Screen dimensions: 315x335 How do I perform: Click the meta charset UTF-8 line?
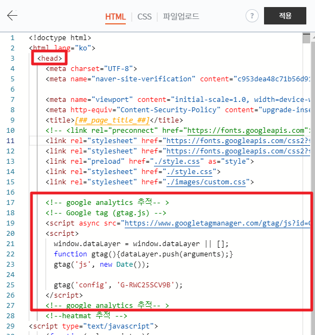pyautogui.click(x=91, y=69)
